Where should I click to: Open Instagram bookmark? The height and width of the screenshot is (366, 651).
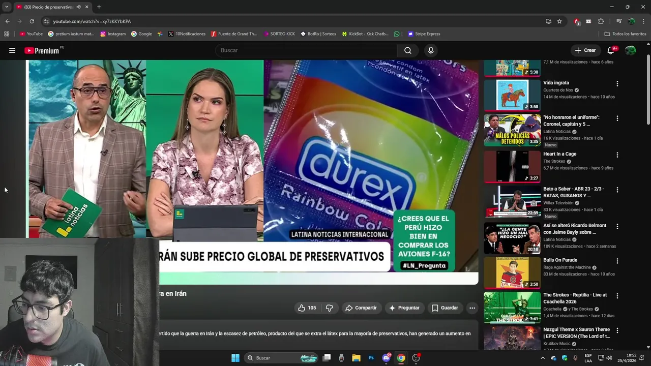point(113,34)
